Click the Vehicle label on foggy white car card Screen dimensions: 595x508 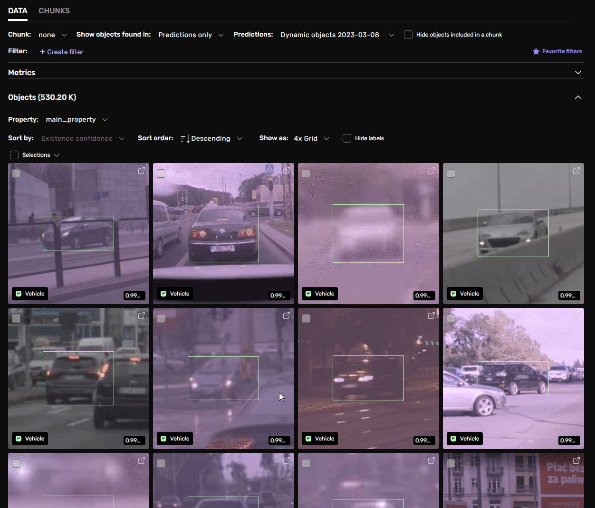click(320, 294)
